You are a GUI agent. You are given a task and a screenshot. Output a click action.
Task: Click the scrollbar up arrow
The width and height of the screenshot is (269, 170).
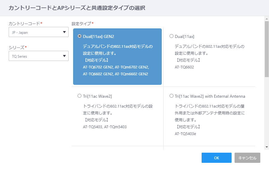[267, 19]
